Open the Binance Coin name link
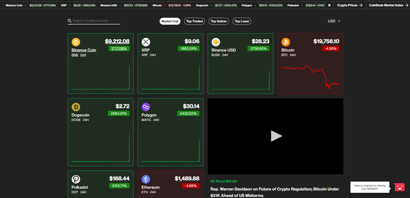The image size is (410, 198). pyautogui.click(x=84, y=50)
